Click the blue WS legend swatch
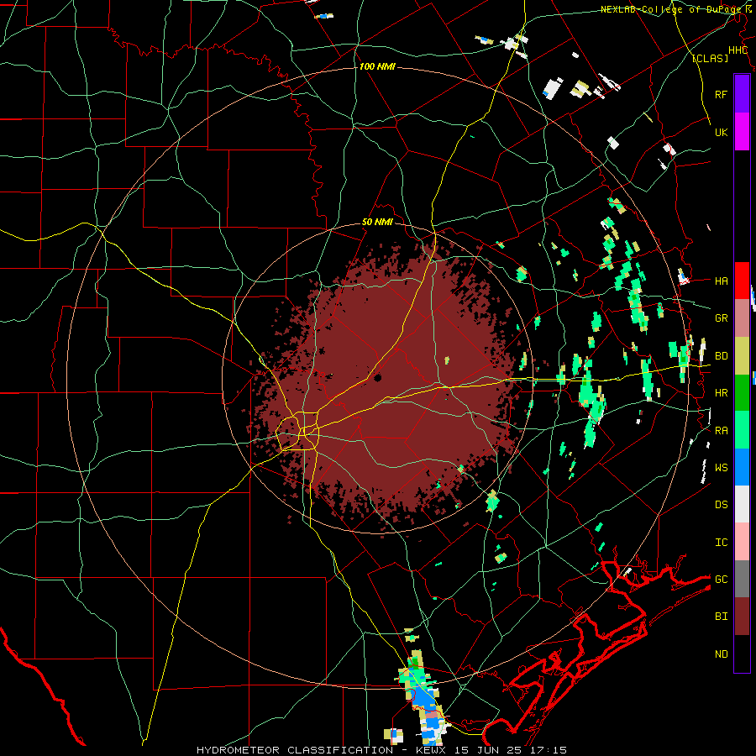 742,467
